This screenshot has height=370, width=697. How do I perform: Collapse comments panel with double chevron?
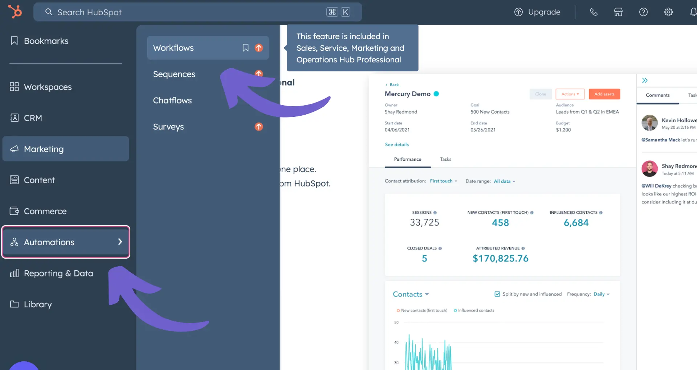tap(645, 81)
